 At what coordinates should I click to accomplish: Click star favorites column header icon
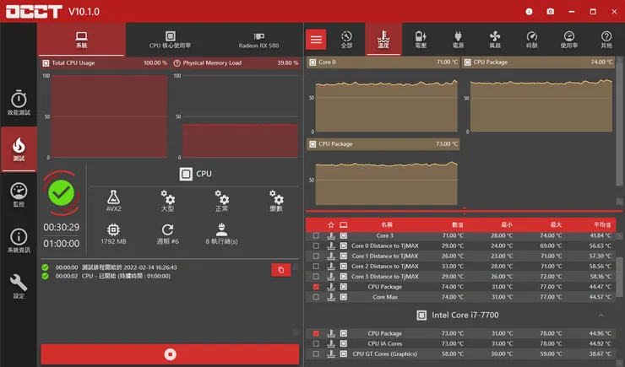331,225
